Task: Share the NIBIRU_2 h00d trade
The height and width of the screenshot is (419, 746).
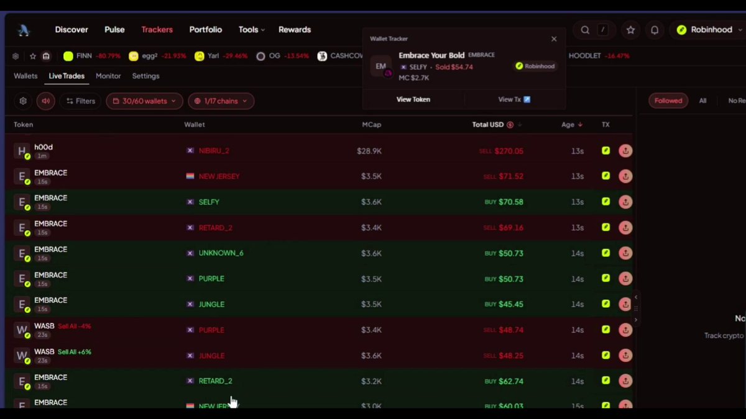Action: (625, 150)
